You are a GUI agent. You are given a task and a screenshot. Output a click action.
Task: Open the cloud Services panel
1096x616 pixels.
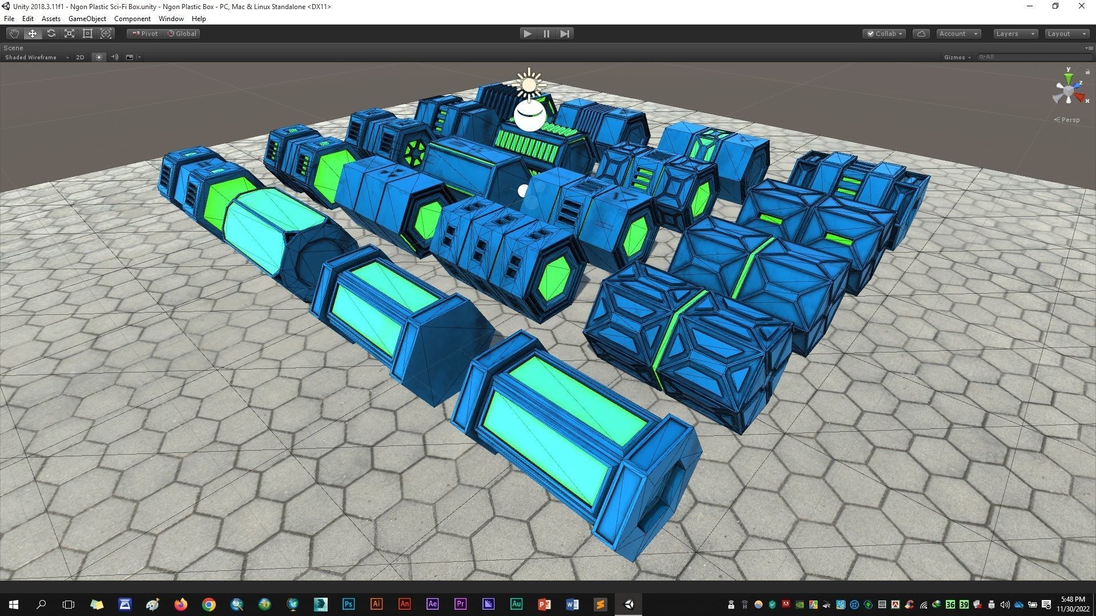(921, 34)
